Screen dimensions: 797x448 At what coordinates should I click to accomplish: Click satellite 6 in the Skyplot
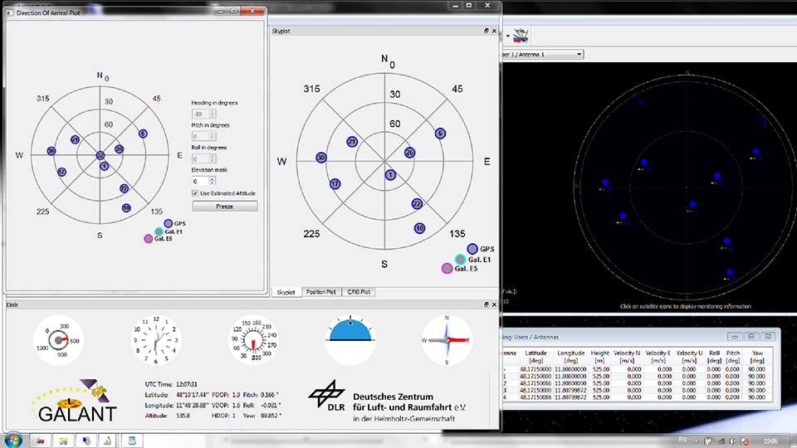pos(441,133)
